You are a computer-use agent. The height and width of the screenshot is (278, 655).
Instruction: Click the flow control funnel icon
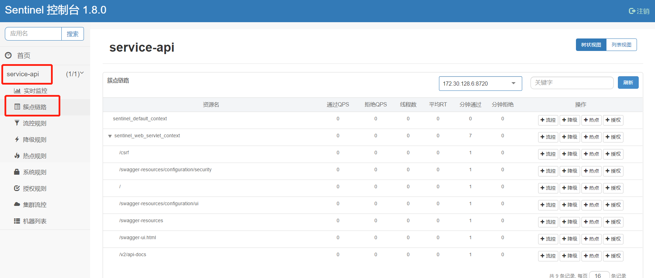[x=17, y=123]
